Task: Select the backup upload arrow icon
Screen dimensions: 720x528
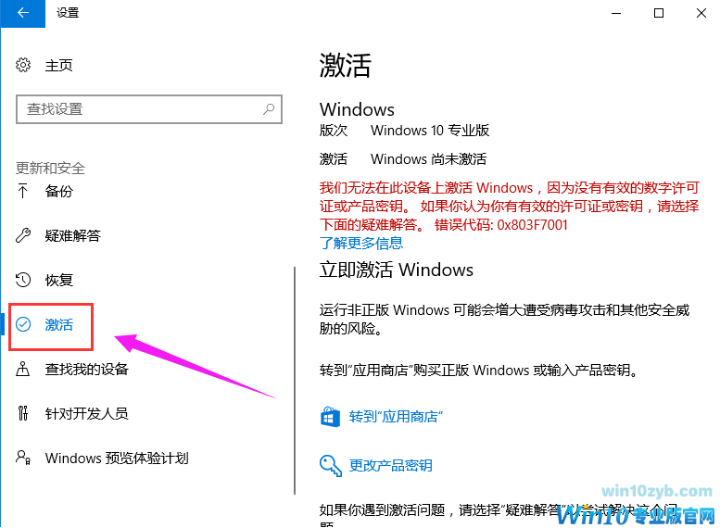Action: click(22, 191)
